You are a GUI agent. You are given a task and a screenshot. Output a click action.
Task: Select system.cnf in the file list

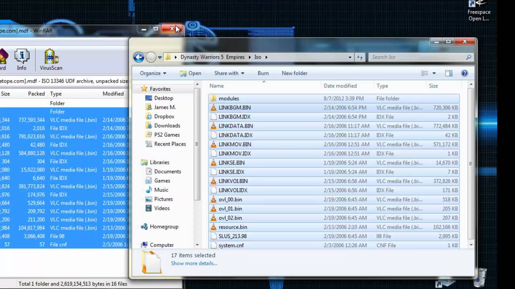tap(334, 246)
